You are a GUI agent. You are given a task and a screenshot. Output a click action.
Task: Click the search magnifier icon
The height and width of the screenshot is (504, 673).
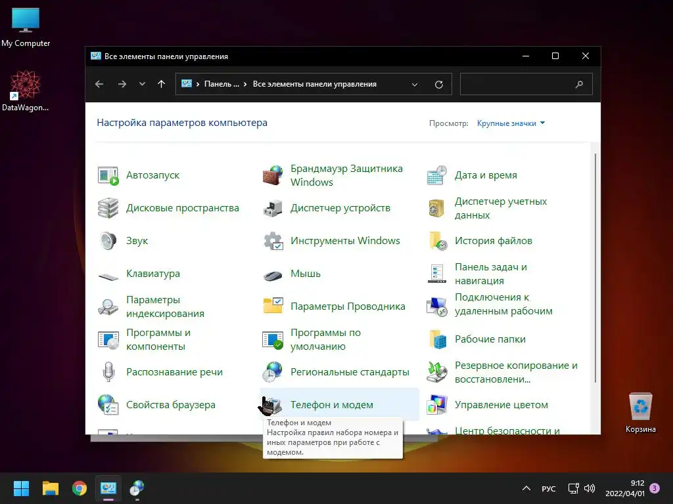coord(580,85)
